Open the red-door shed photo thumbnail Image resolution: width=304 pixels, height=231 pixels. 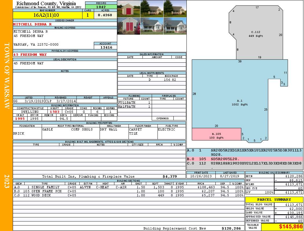[x=129, y=9]
